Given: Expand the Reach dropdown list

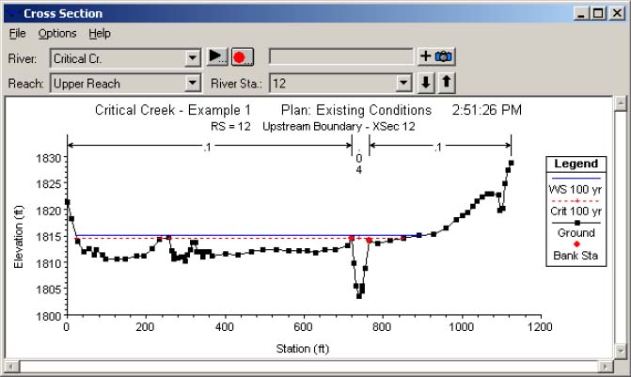Looking at the screenshot, I should click(x=194, y=82).
